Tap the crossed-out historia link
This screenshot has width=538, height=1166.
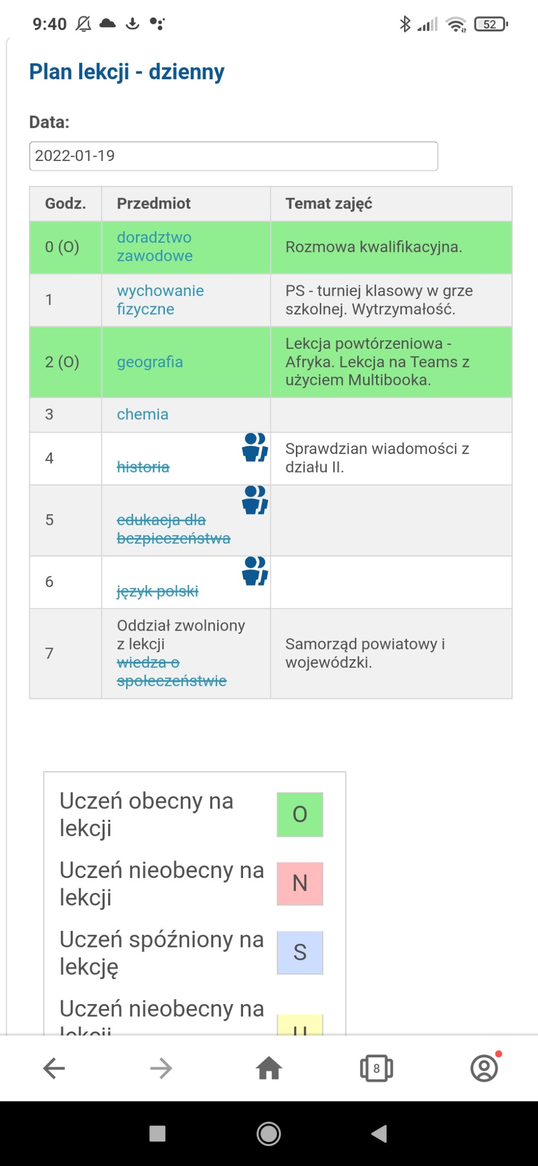click(143, 467)
